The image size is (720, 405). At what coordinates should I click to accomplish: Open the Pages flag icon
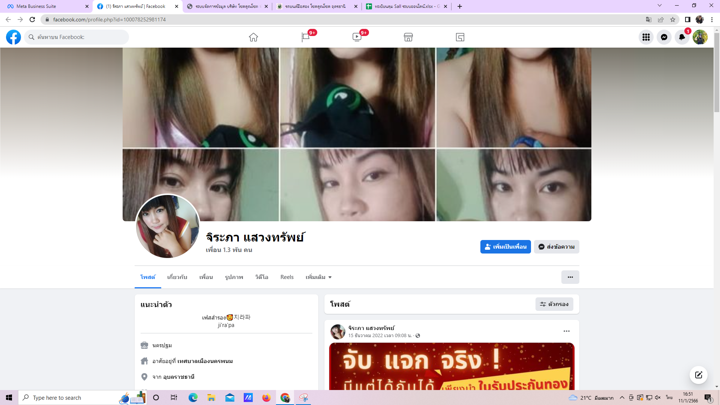point(305,37)
